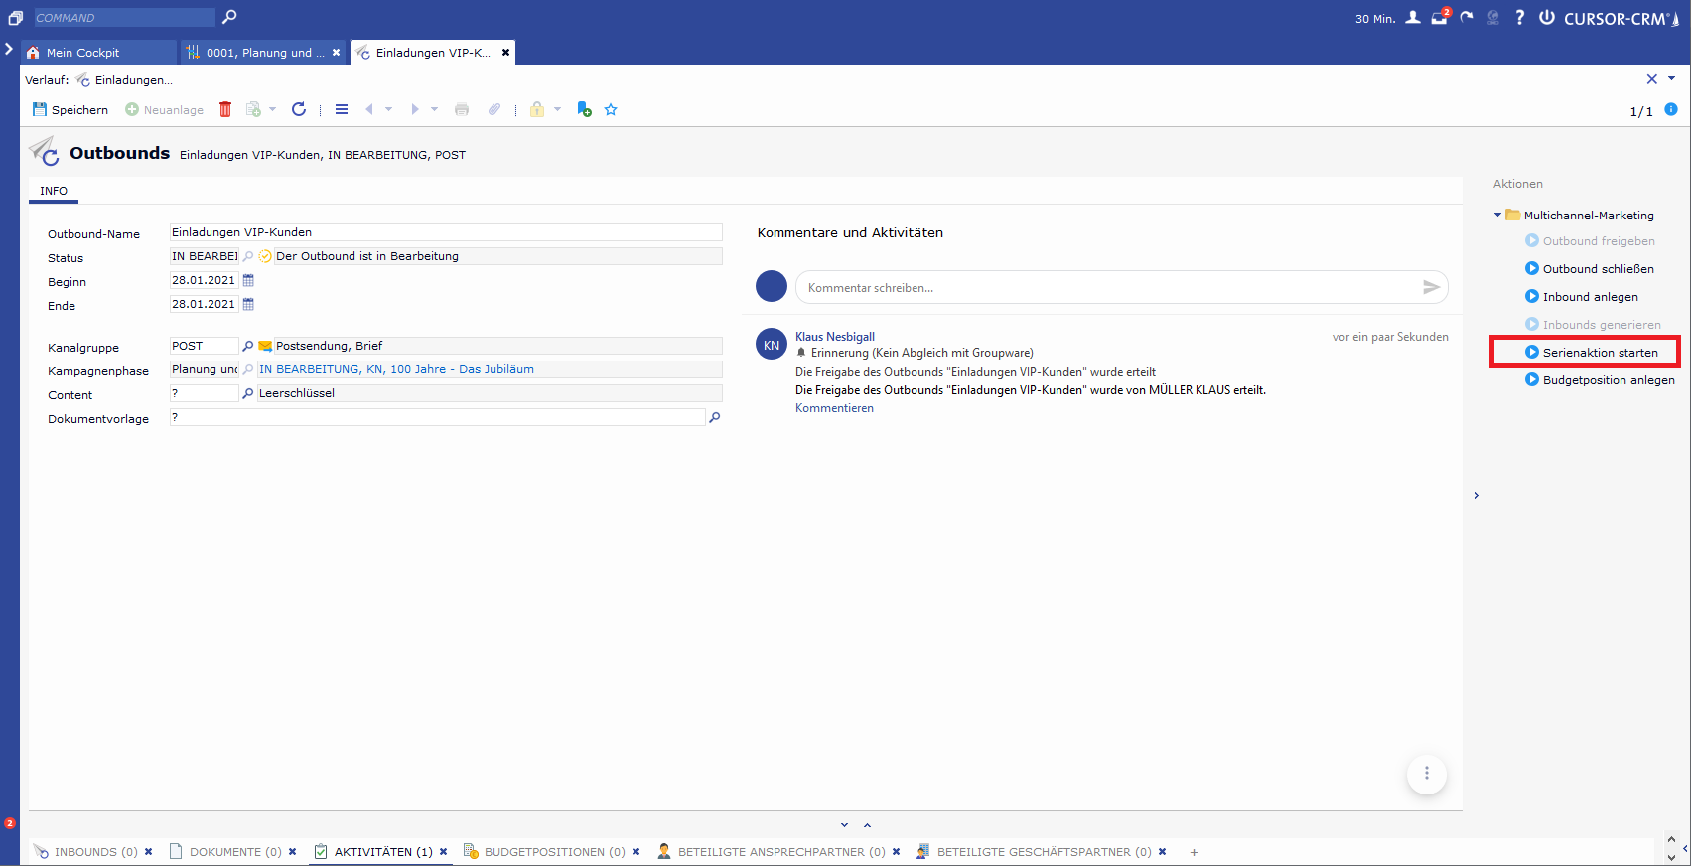The image size is (1691, 866).
Task: Add record to favorites with star icon
Action: click(x=611, y=109)
